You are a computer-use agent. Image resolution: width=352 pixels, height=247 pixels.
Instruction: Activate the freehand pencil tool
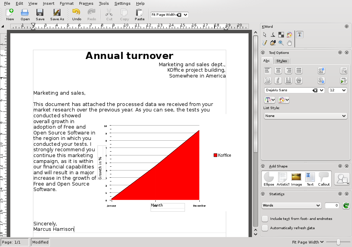264,43
